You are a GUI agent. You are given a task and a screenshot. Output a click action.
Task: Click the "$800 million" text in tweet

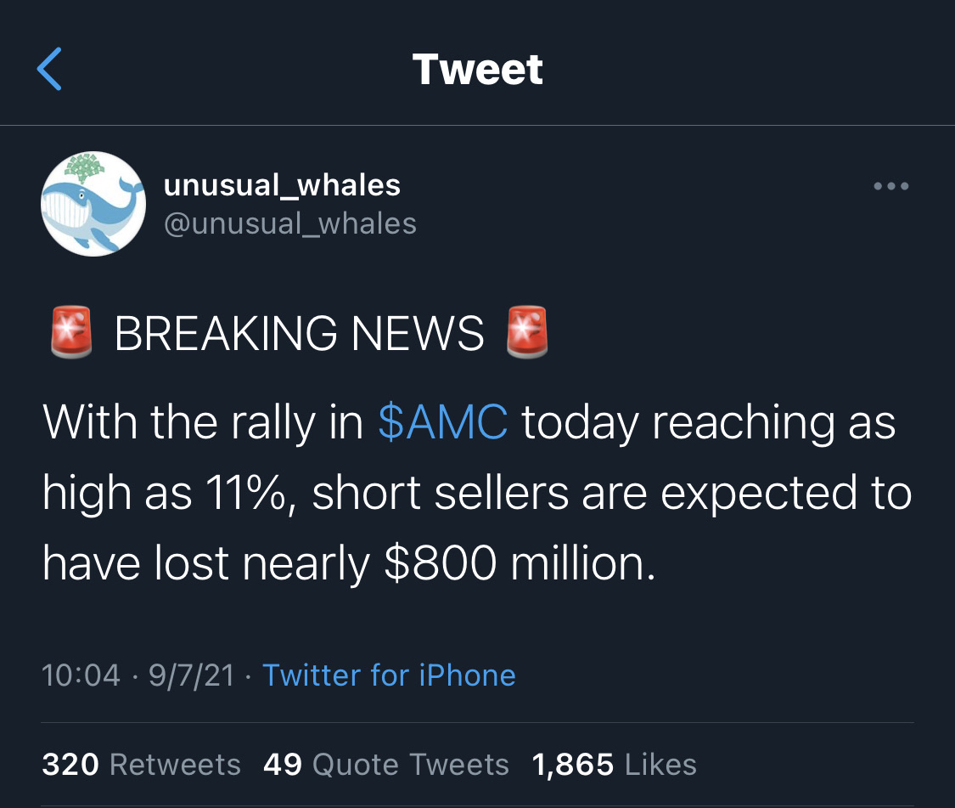click(520, 564)
